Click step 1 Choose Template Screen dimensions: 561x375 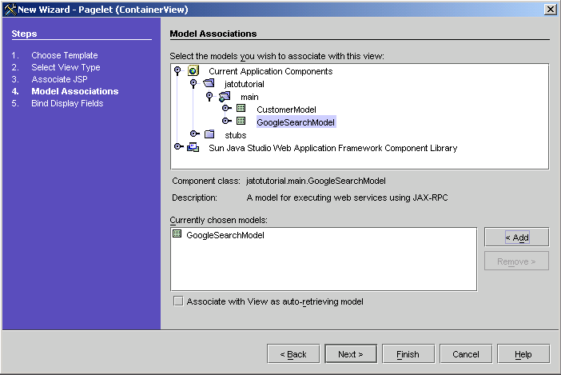click(x=65, y=55)
